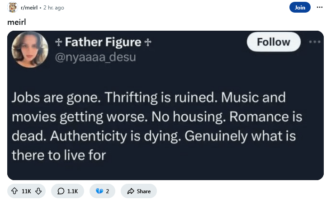Click the post title meirl

coord(17,22)
